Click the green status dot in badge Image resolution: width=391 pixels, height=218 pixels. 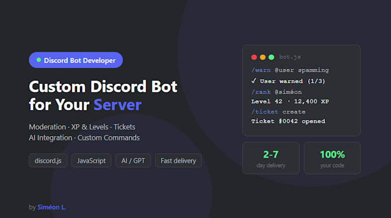point(39,60)
